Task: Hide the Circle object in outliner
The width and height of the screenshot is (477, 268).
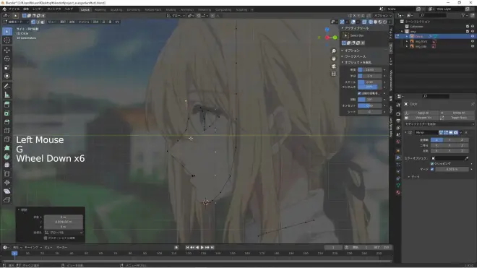Action: point(473,36)
